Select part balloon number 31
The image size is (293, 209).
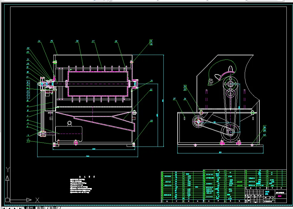coord(151,81)
